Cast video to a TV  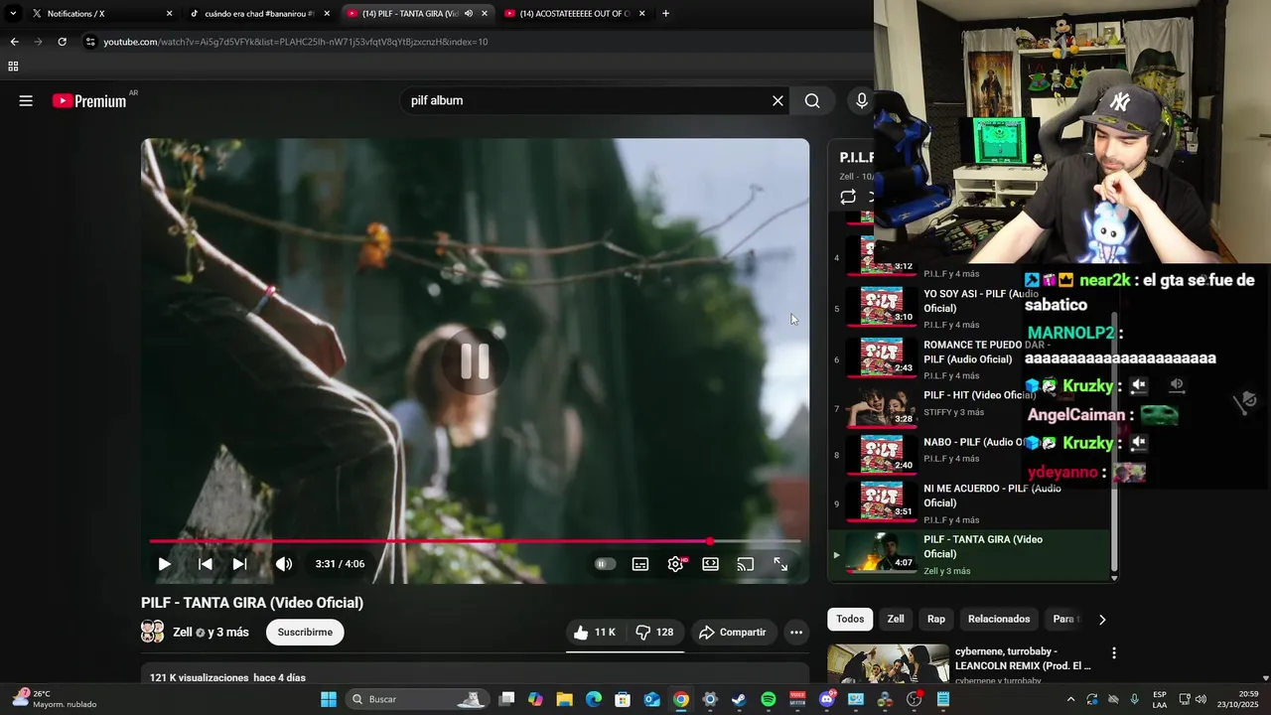[x=746, y=564]
